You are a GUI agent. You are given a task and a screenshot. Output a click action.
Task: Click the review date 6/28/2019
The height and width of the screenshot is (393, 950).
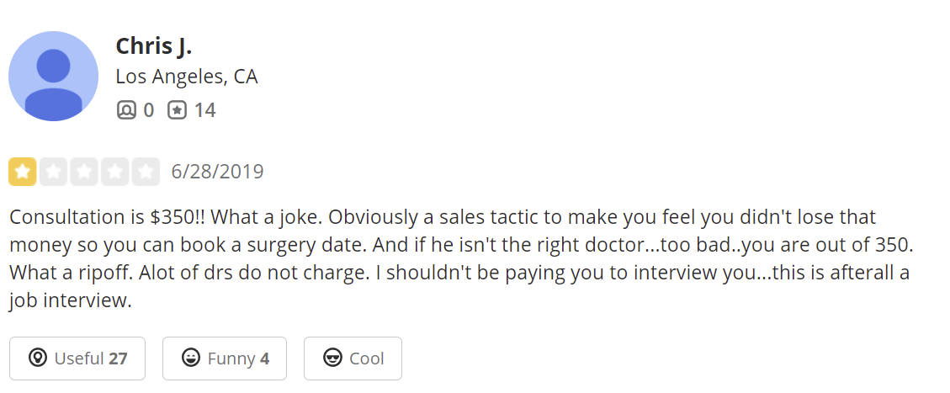[217, 173]
